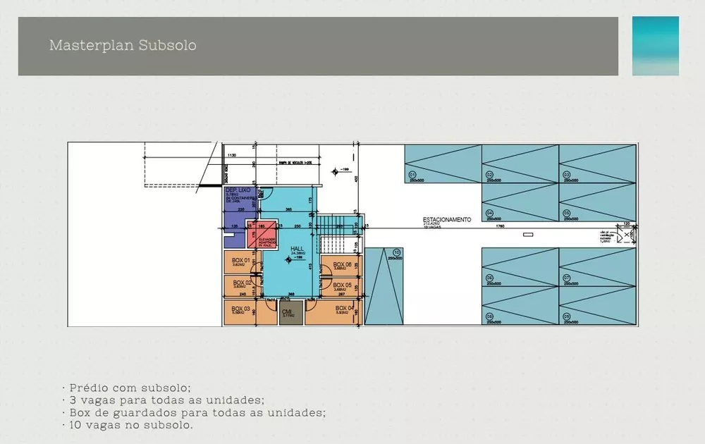Click the gray CMI room
The image size is (705, 444).
click(291, 313)
